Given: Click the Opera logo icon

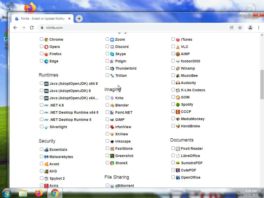Looking at the screenshot, I should click(x=46, y=47).
